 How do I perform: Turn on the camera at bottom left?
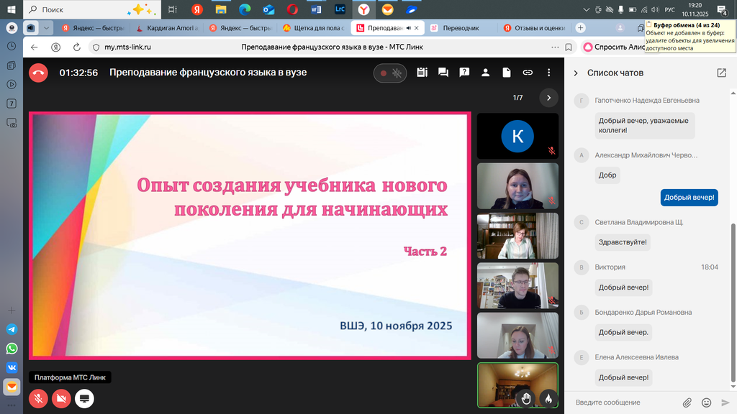[62, 398]
